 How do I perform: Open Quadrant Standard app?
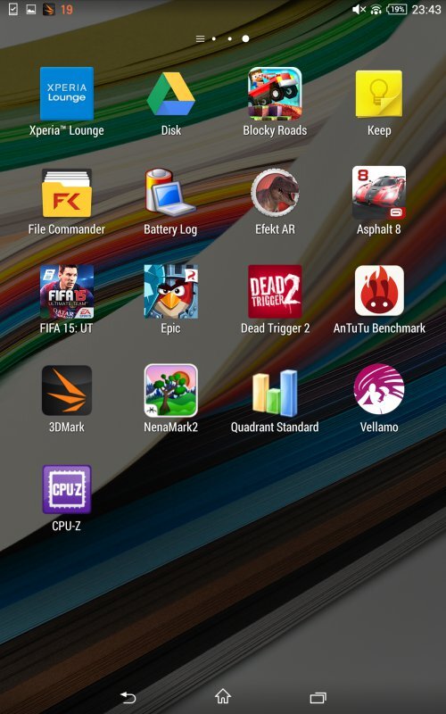coord(275,393)
